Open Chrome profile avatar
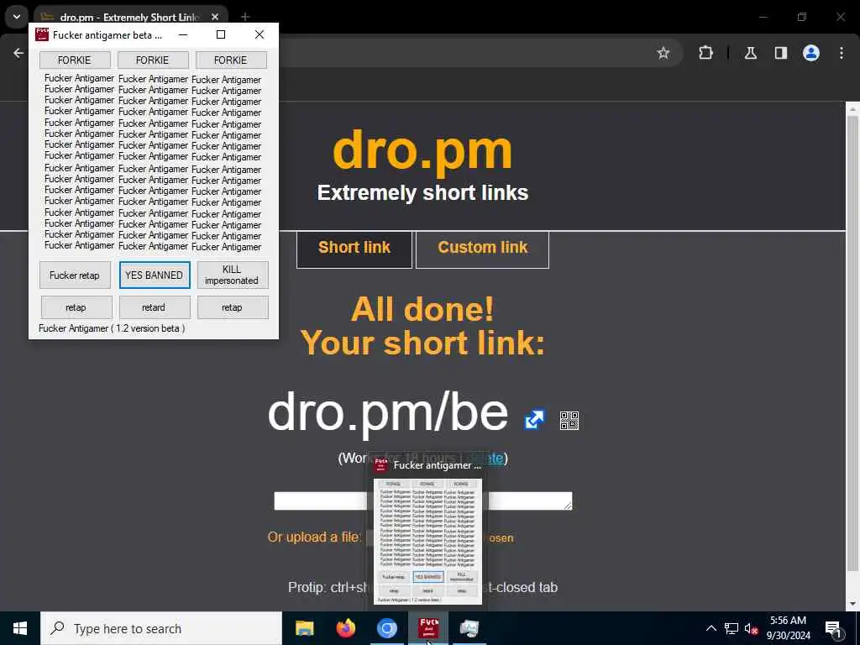This screenshot has width=860, height=645. point(811,53)
